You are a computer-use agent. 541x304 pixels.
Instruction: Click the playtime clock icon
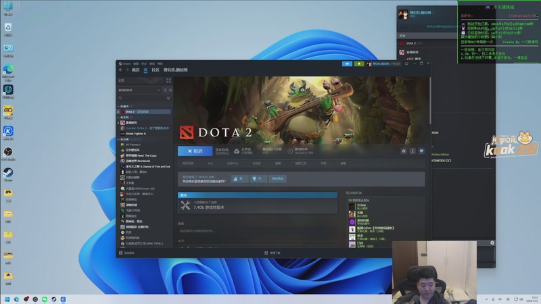(x=290, y=151)
